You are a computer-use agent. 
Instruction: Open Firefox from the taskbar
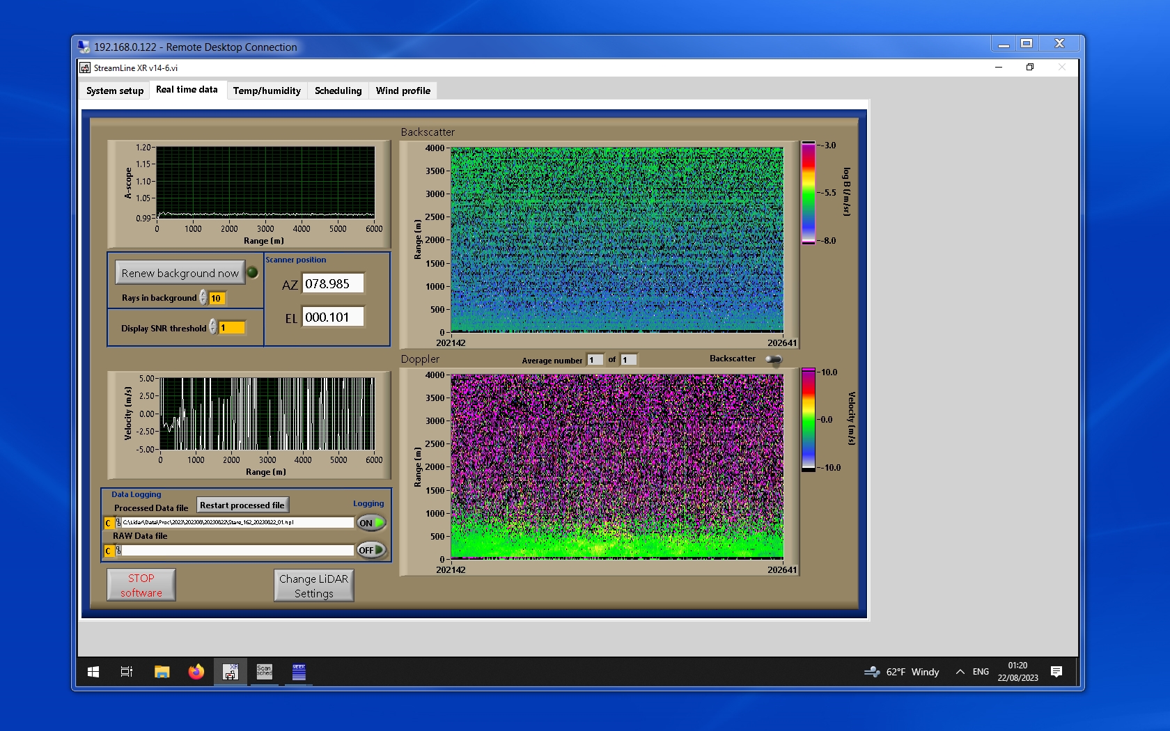point(196,672)
